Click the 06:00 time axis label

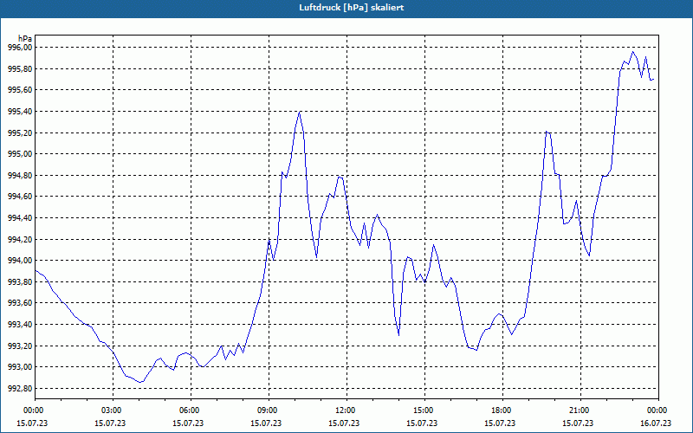pos(191,410)
